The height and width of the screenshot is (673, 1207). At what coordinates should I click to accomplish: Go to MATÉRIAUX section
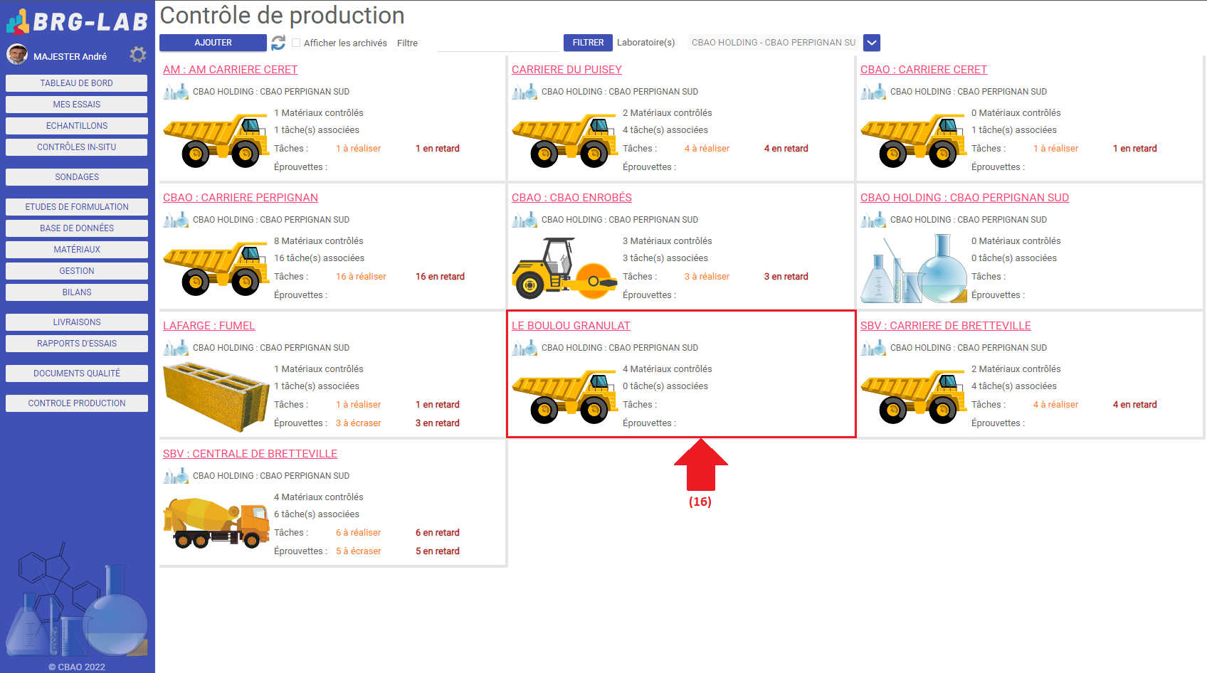point(77,250)
